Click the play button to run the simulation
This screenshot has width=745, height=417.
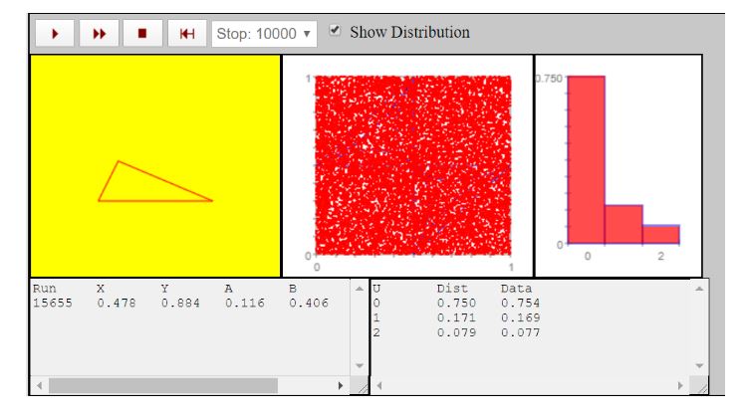click(55, 33)
